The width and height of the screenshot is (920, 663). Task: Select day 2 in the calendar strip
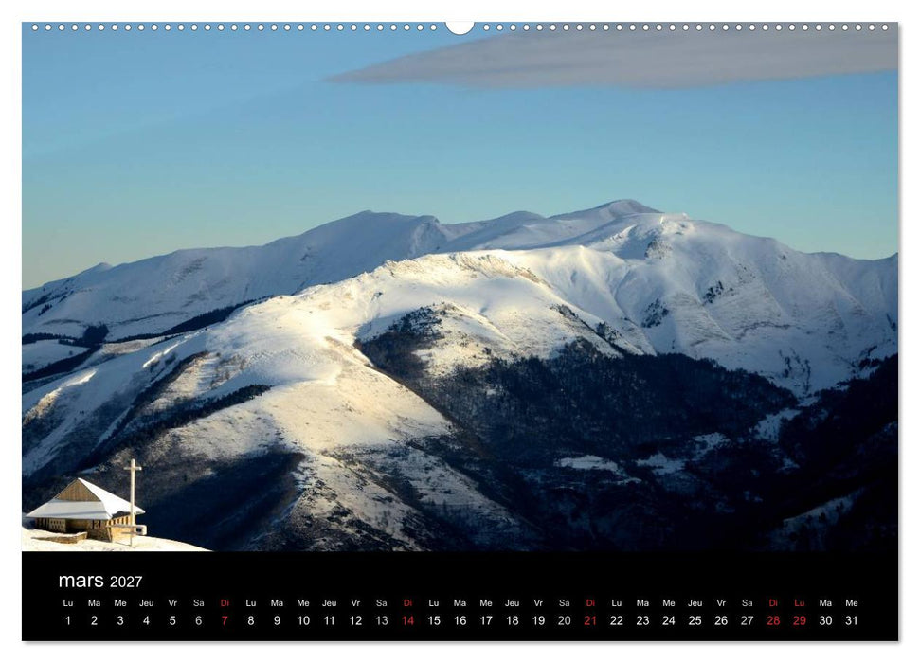point(94,620)
